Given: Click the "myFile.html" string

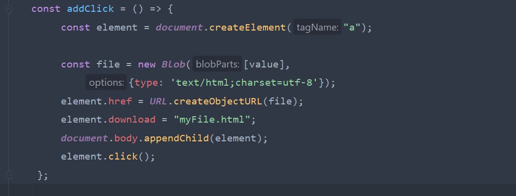Looking at the screenshot, I should (212, 120).
